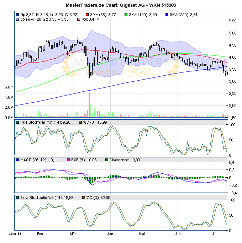This screenshot has width=242, height=243.
Task: Click the 5,00 price axis label
Action: pyautogui.click(x=233, y=33)
